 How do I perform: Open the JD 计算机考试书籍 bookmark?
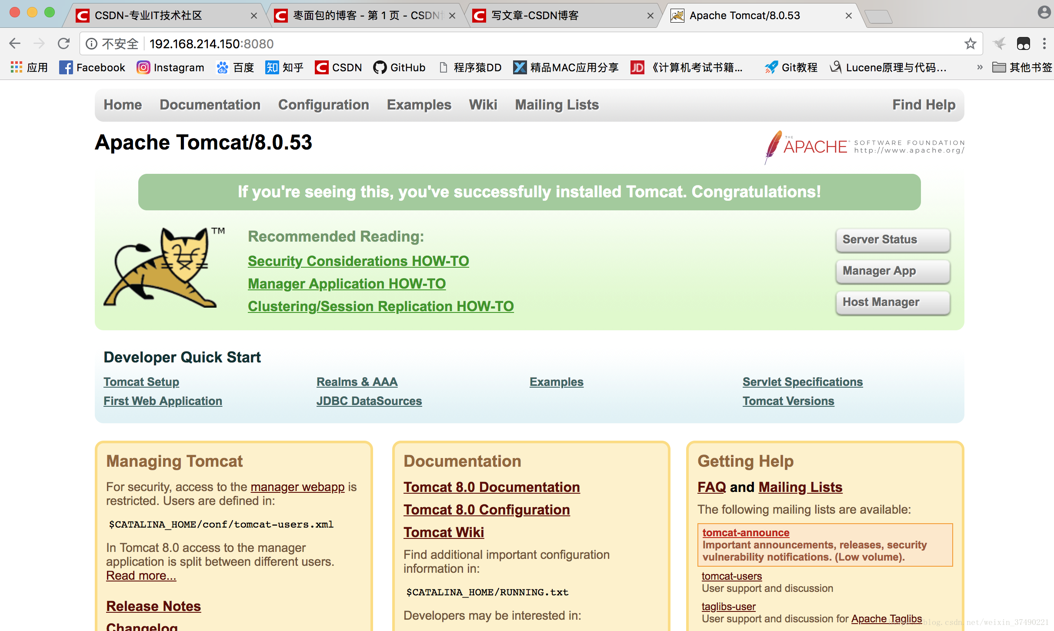pos(687,67)
